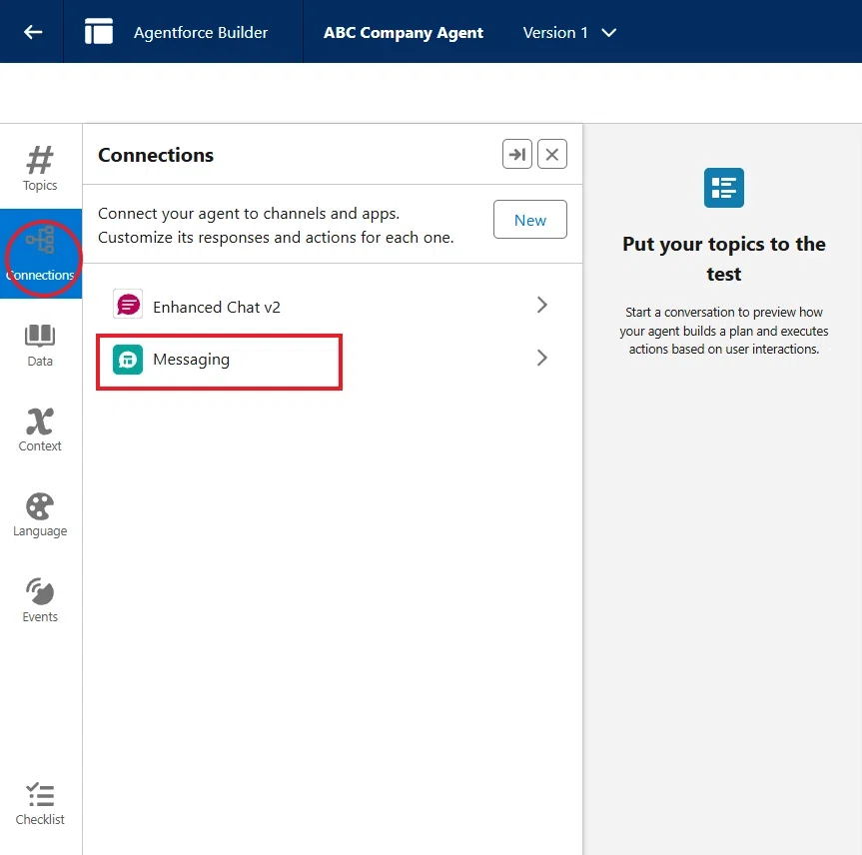Select the Connections sidebar tab

40,254
